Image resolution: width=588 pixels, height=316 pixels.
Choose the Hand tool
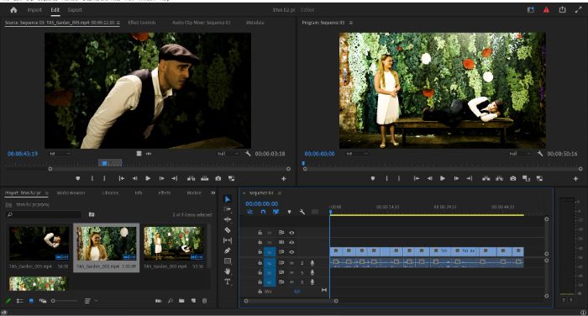(228, 271)
